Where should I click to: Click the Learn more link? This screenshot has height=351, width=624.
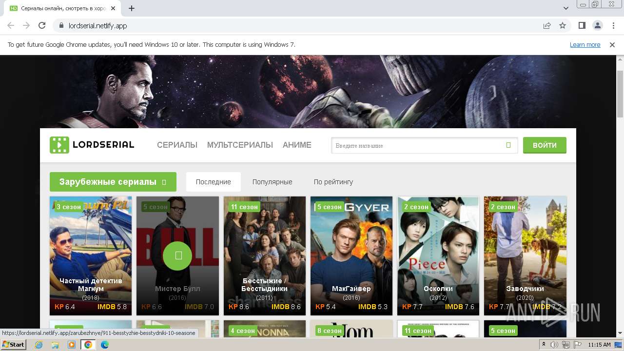[585, 45]
